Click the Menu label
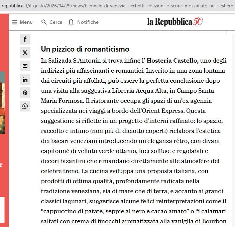 pyautogui.click(x=26, y=22)
